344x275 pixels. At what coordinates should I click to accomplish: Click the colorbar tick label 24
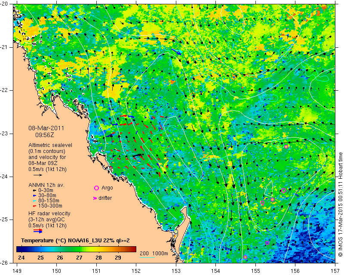click(21, 258)
